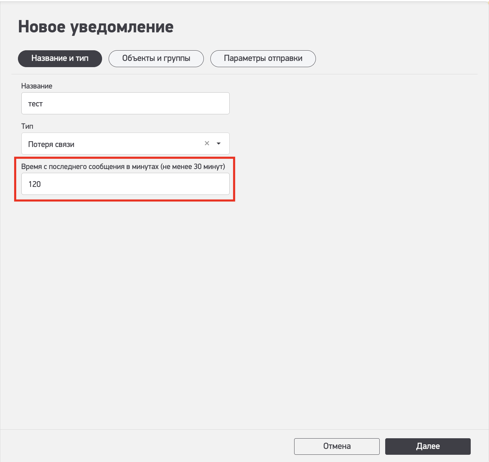Image resolution: width=489 pixels, height=462 pixels.
Task: Clear the selected type with X icon
Action: point(207,143)
